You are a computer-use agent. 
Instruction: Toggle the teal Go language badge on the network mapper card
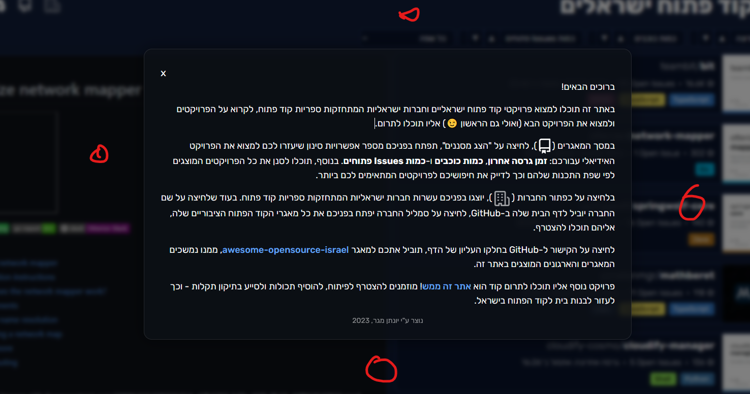[x=705, y=170]
